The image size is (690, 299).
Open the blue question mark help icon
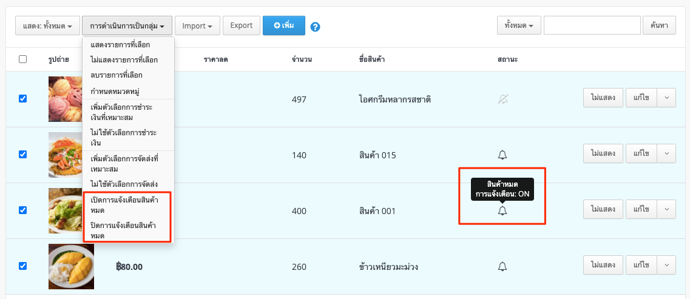[x=315, y=27]
